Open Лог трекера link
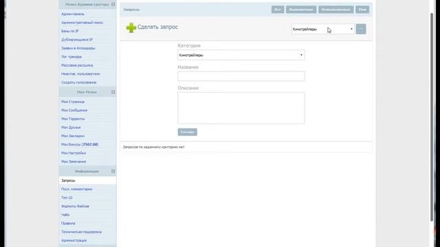Viewport: 440px width, 247px height. pos(71,57)
